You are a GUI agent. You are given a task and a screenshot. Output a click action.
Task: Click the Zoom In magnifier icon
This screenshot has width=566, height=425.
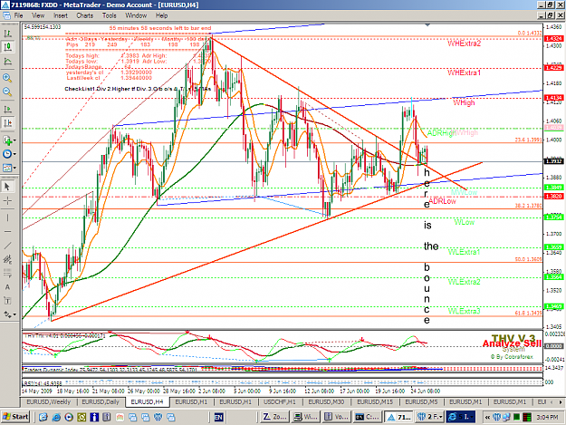click(x=7, y=78)
